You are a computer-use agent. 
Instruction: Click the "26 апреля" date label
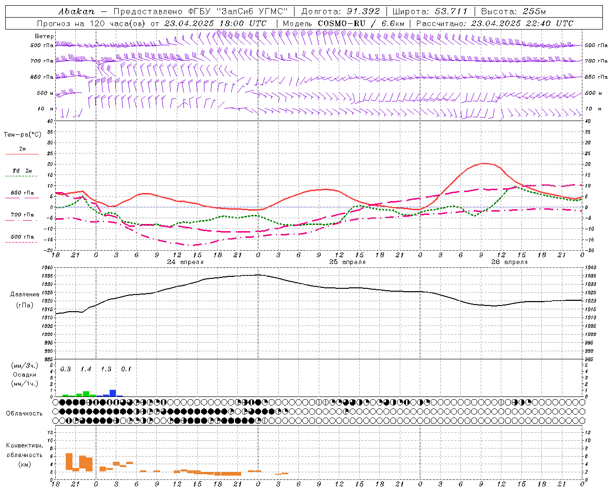(x=509, y=262)
